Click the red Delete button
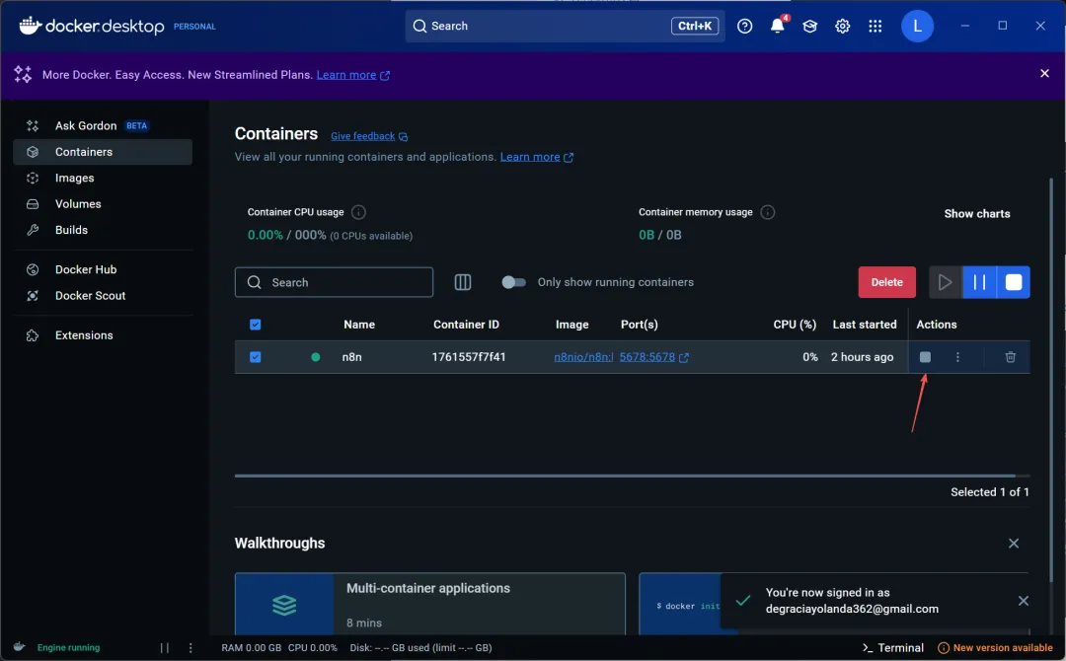 [886, 282]
